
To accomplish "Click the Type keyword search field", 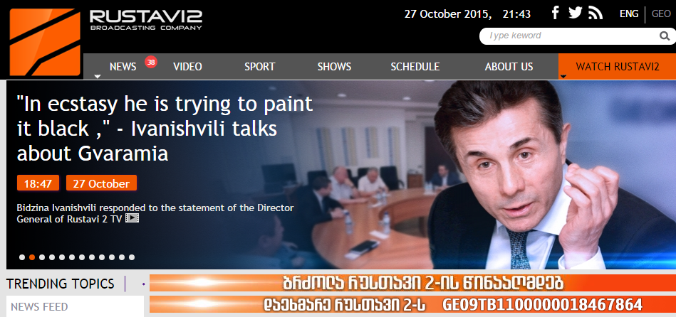I will coord(569,36).
